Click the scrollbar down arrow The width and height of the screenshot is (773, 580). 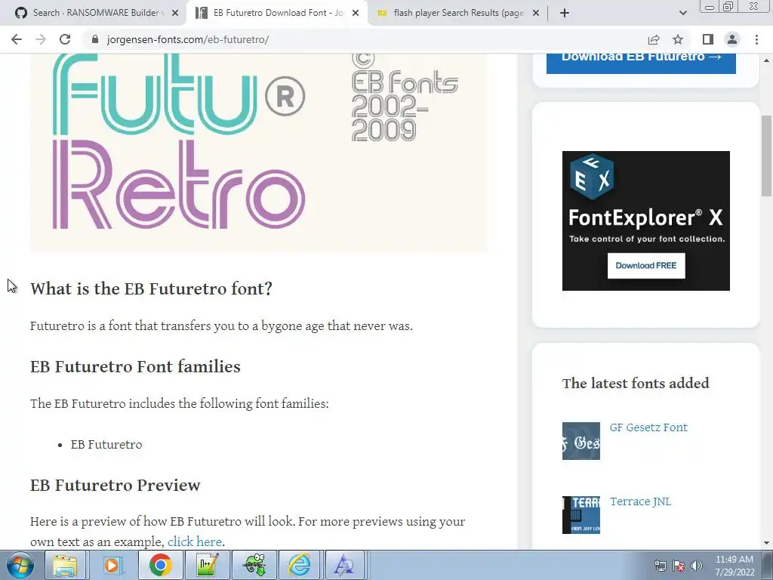(x=767, y=543)
